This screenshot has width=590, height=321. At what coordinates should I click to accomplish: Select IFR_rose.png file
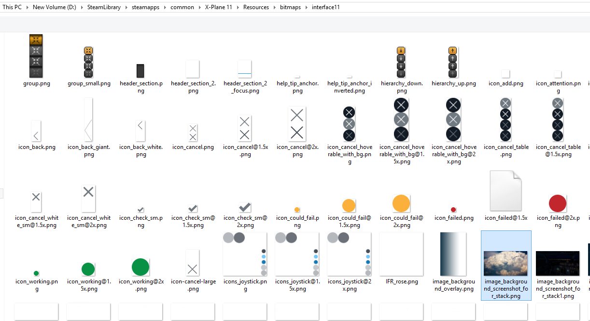click(401, 254)
